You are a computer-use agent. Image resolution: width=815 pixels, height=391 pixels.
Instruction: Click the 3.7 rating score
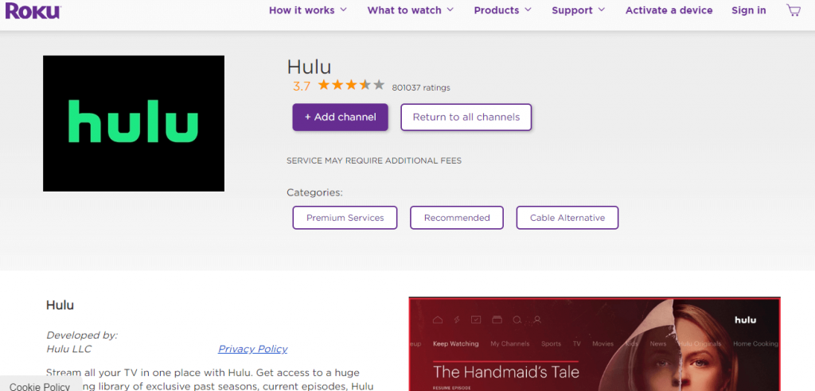point(302,86)
